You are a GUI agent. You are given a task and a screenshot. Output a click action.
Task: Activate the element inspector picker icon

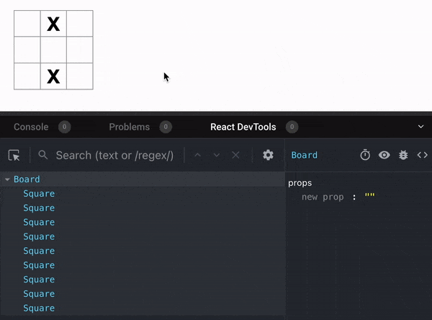pos(14,156)
